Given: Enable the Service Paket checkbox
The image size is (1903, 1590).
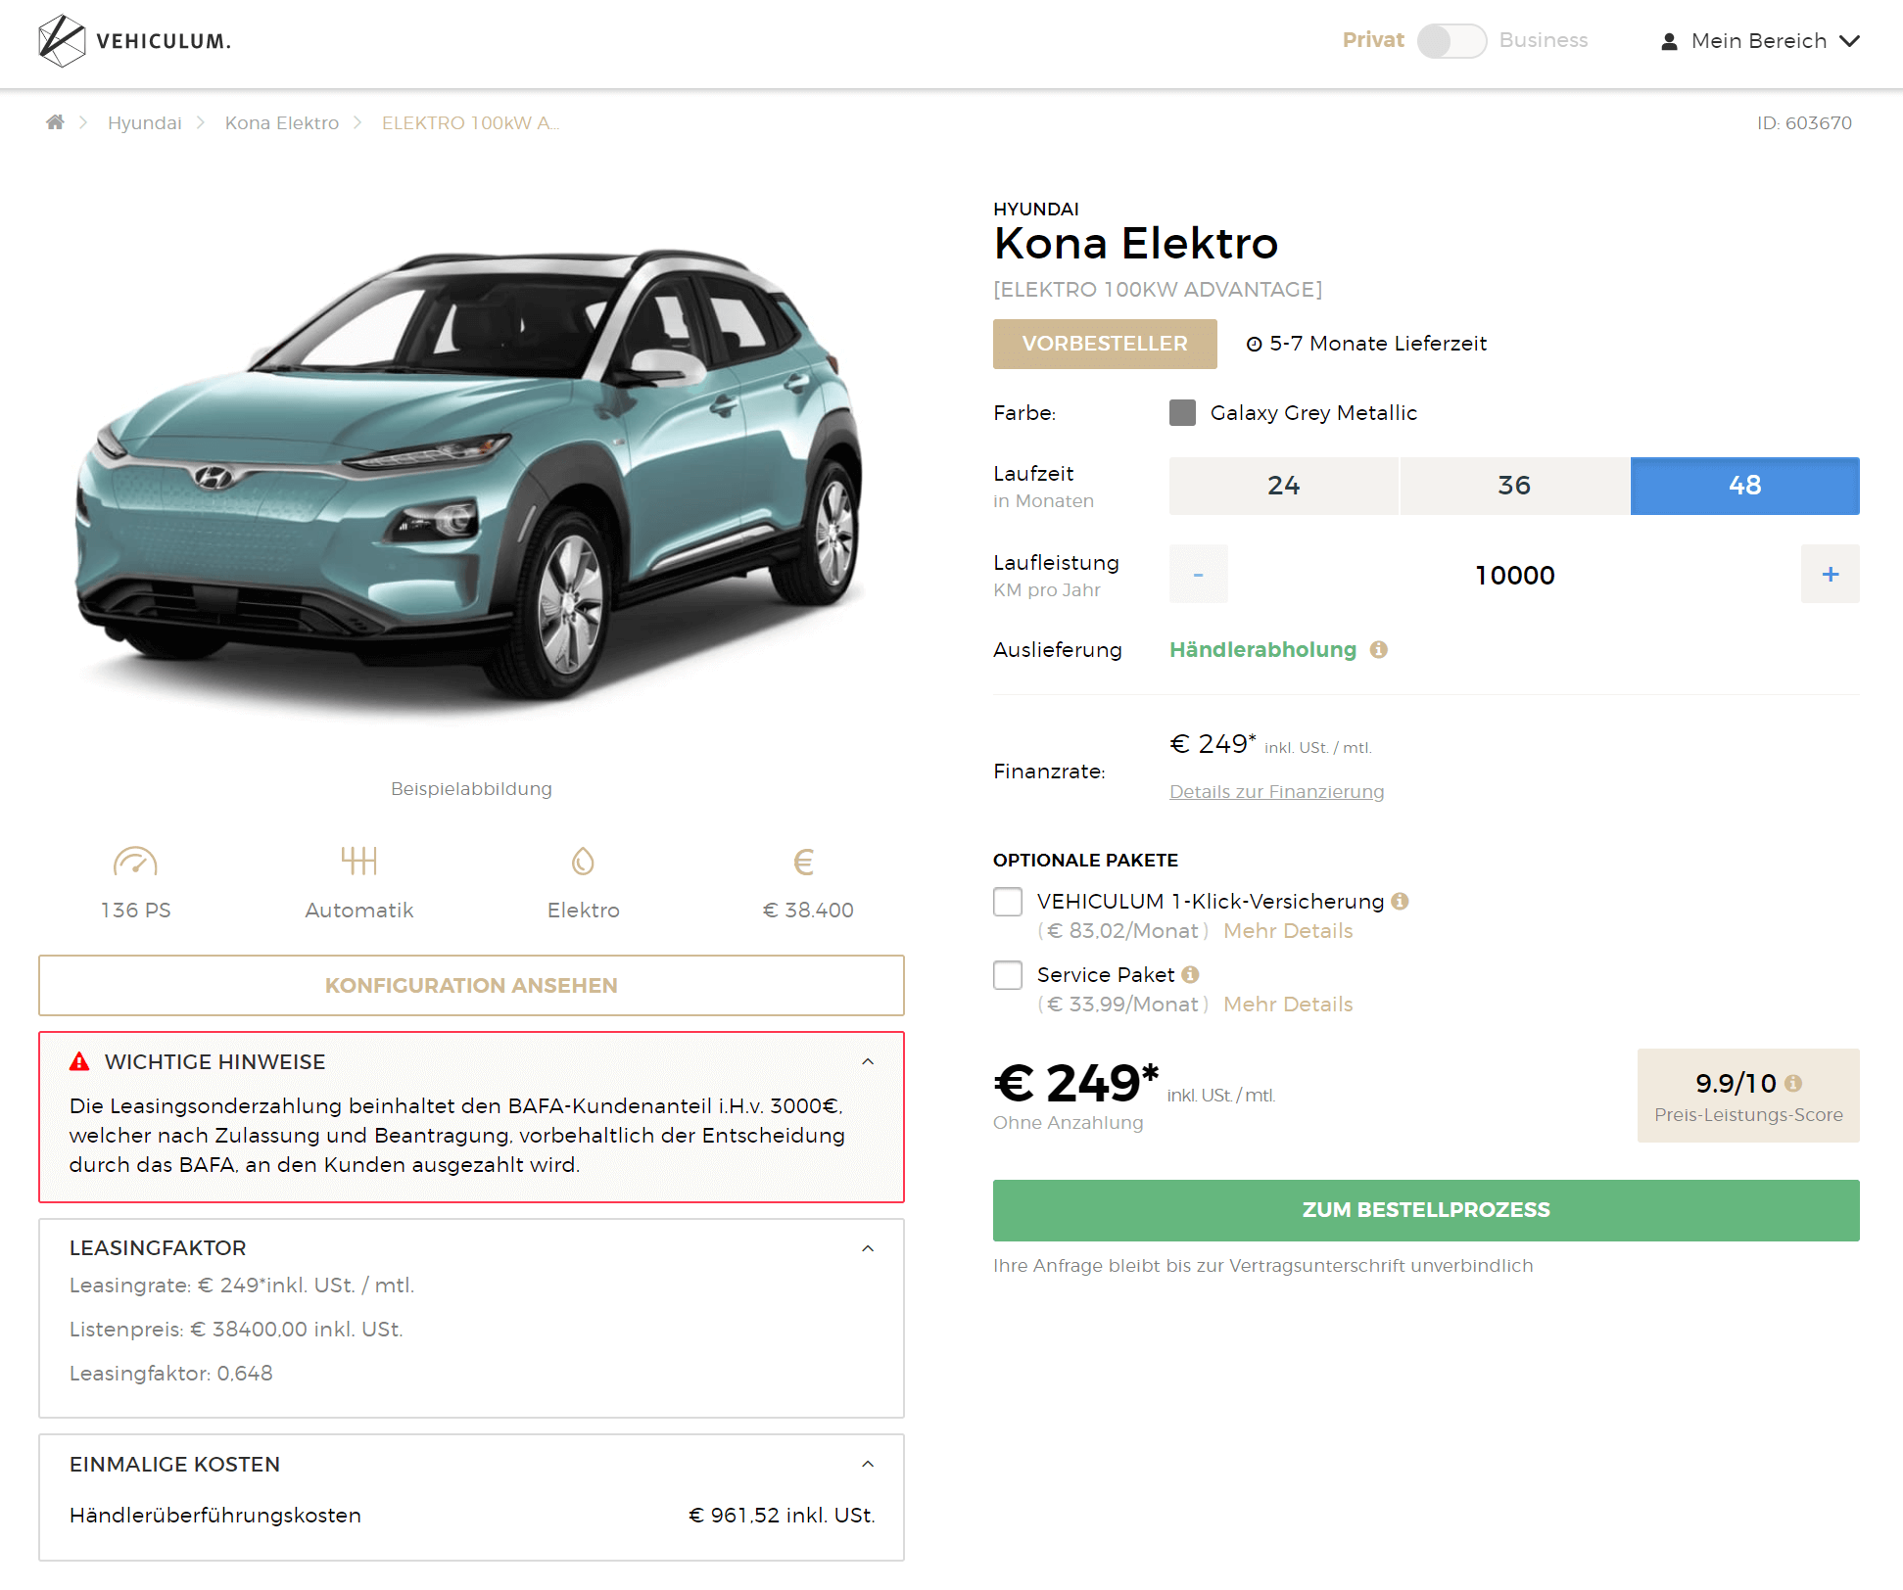Looking at the screenshot, I should click(x=1008, y=975).
